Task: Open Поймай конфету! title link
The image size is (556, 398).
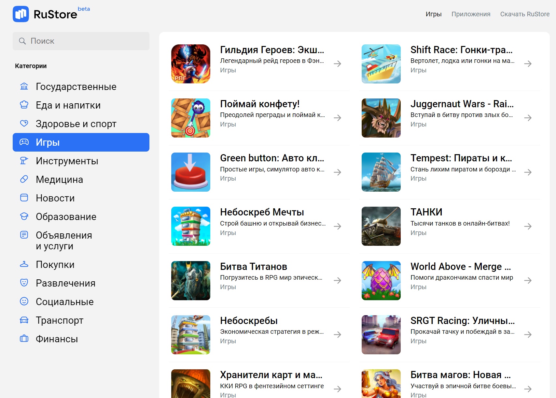Action: click(260, 104)
